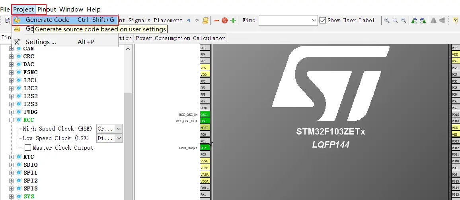Expand the SYS tree node
The image size is (460, 200).
click(x=11, y=196)
